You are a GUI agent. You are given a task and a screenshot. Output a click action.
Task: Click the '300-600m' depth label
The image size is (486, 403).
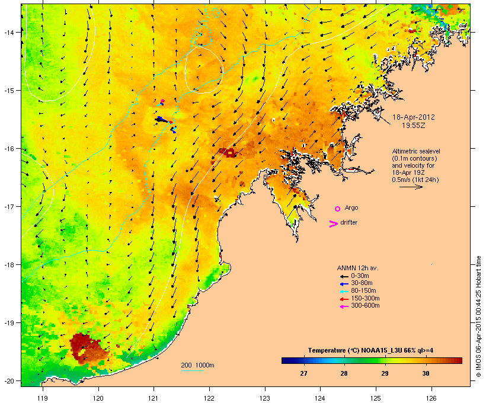click(365, 306)
